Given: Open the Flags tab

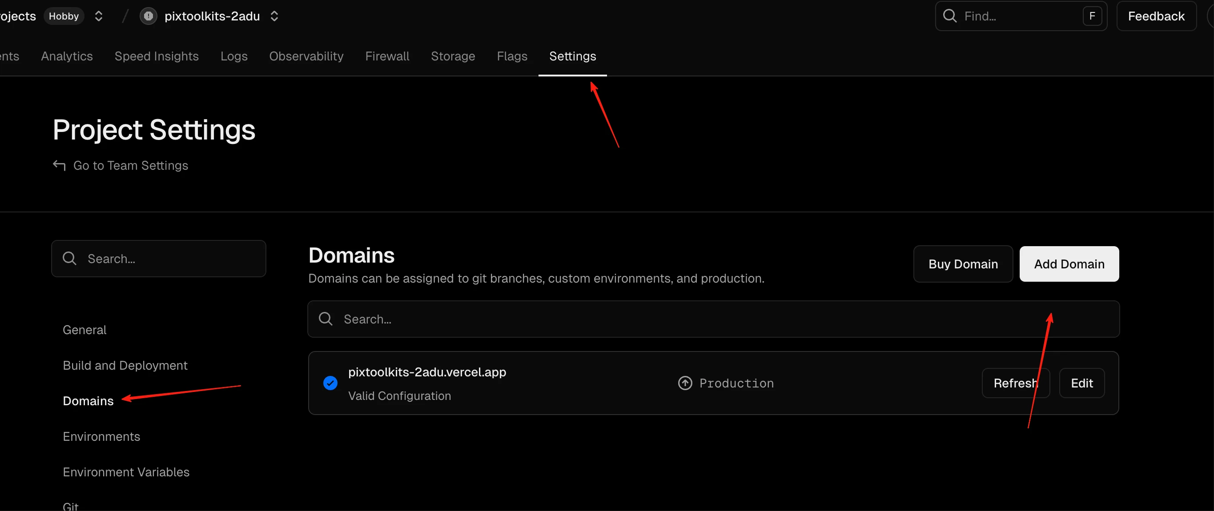Looking at the screenshot, I should tap(512, 56).
